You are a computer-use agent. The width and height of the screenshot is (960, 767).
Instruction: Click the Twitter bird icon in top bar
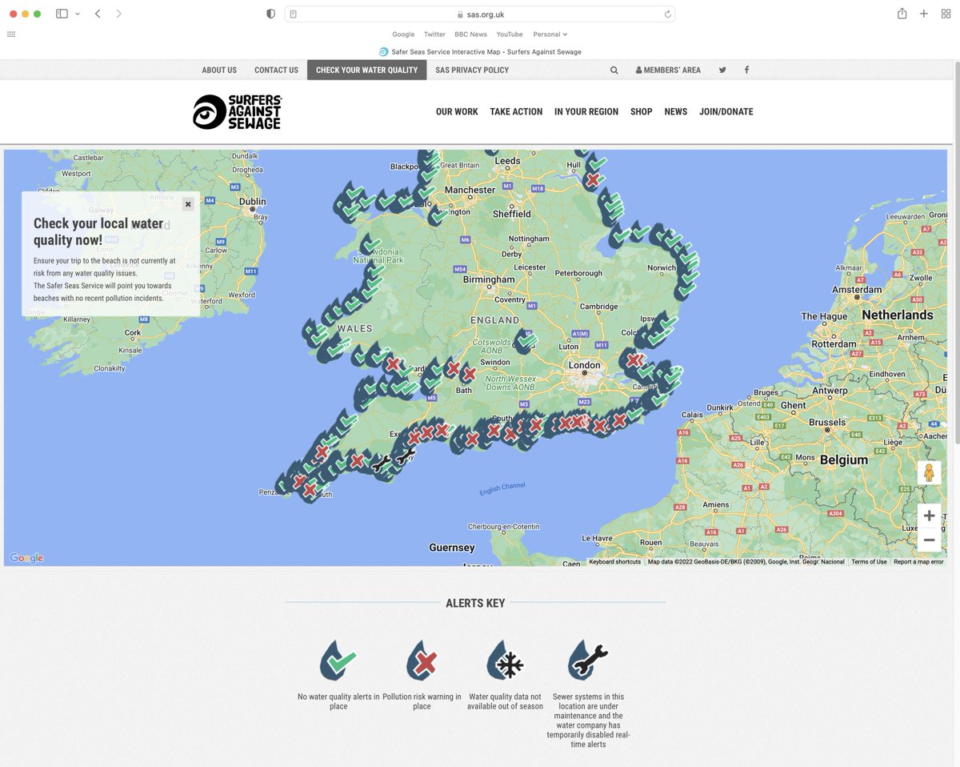pyautogui.click(x=722, y=70)
